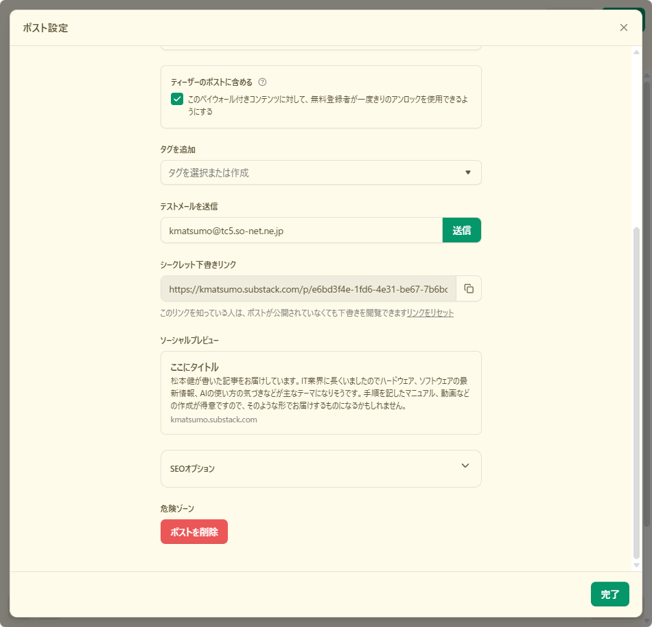The height and width of the screenshot is (627, 652).
Task: Click the タグを追加 label
Action: click(178, 149)
